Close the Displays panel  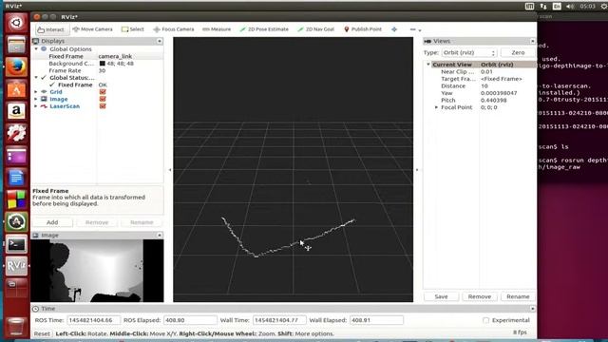160,41
